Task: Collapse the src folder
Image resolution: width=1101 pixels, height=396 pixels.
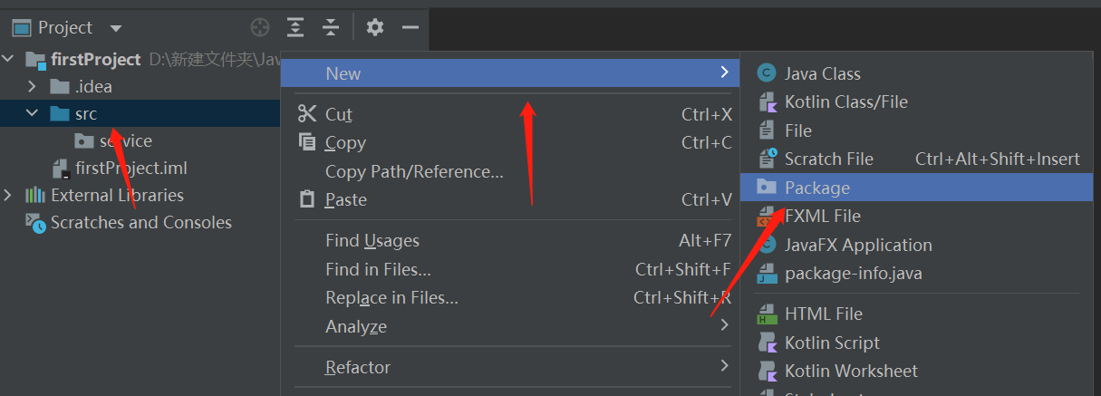Action: (33, 114)
